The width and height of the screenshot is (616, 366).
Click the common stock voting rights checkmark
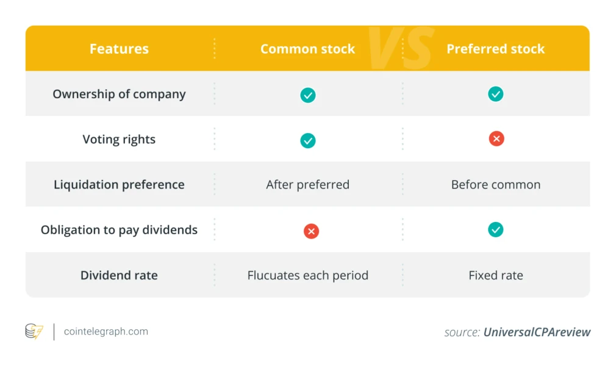[308, 140]
